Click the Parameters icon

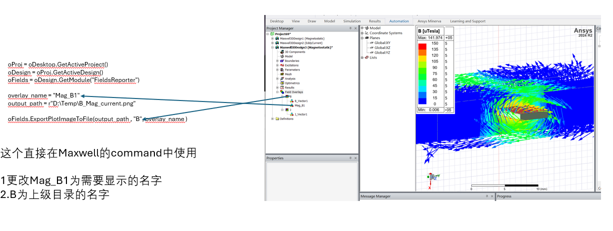282,69
